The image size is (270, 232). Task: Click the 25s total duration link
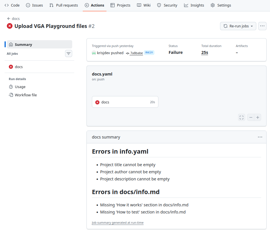[205, 52]
